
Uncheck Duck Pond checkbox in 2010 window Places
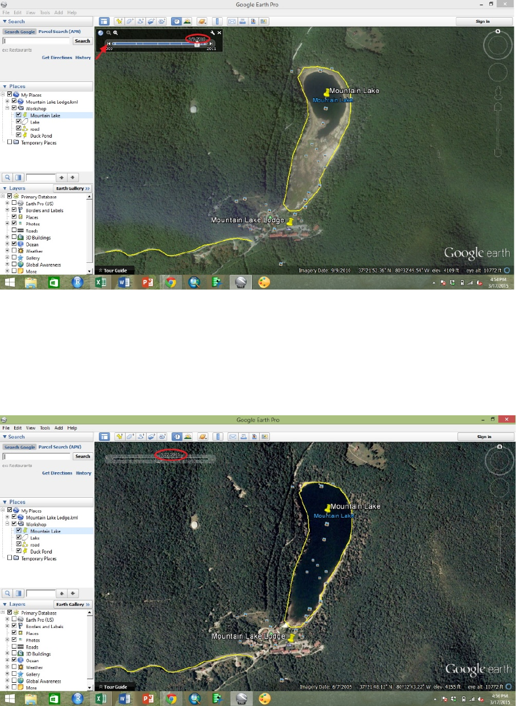coord(18,135)
